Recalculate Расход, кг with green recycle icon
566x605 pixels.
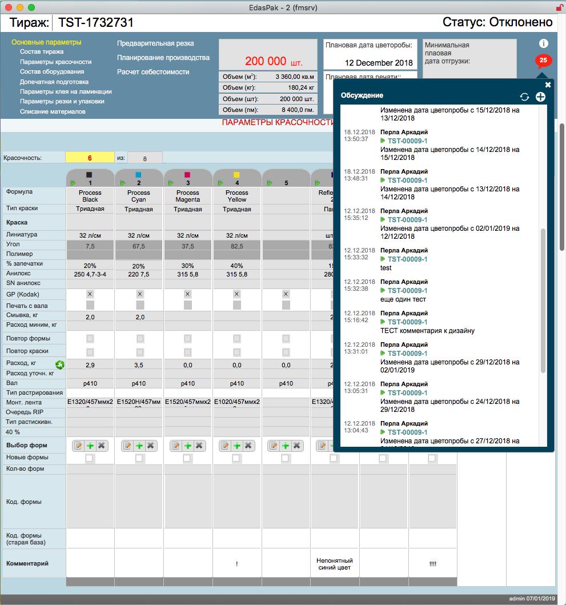click(60, 364)
